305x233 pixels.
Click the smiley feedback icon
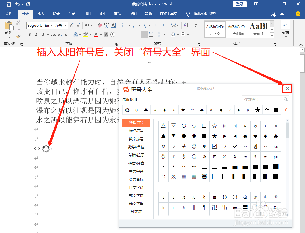click(x=298, y=14)
